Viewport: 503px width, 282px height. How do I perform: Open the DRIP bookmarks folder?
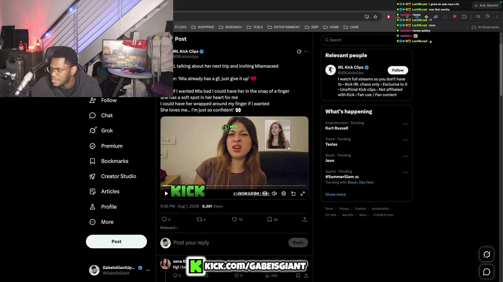pos(312,27)
